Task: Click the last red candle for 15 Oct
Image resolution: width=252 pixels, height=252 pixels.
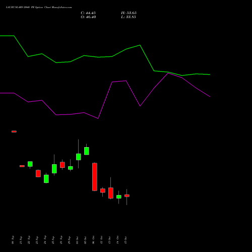Action: click(x=127, y=196)
